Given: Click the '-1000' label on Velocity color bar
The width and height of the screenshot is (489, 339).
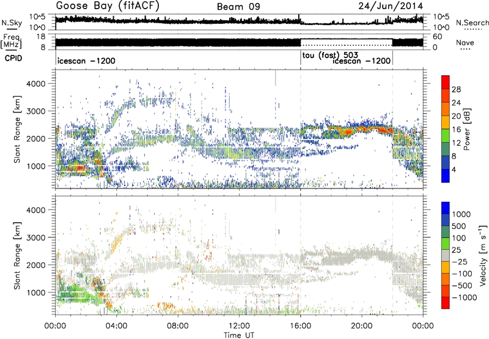Looking at the screenshot, I should 464,297.
